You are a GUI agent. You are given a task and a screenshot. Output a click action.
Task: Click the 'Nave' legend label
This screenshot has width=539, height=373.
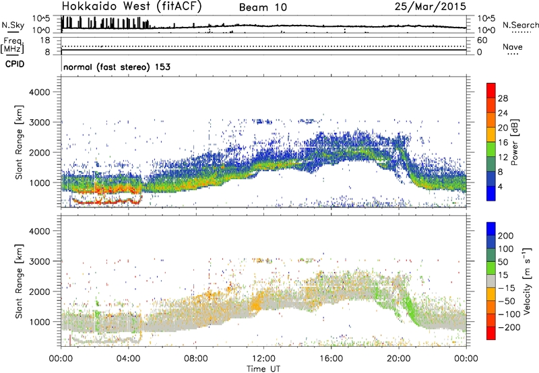[x=513, y=47]
